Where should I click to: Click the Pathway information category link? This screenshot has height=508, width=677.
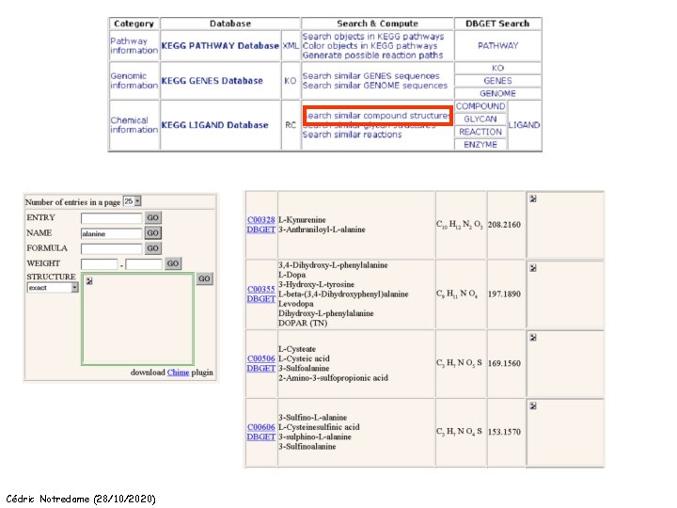[134, 46]
